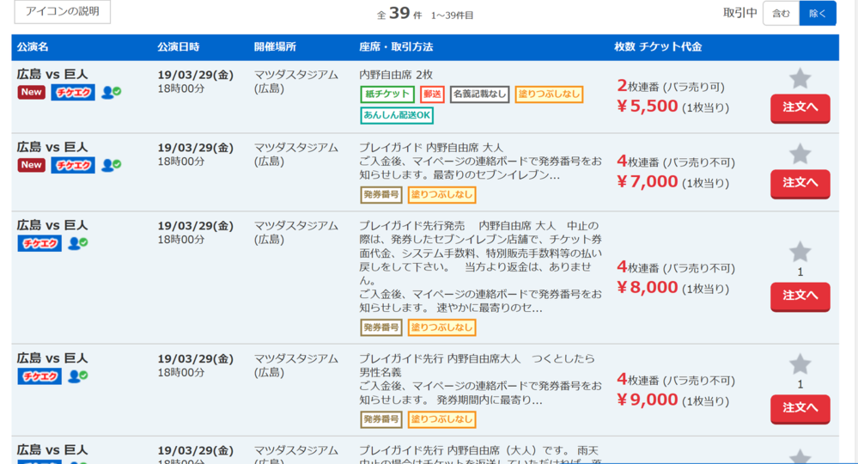The image size is (858, 464).
Task: Click verified user icon in third listing
Action: point(78,243)
